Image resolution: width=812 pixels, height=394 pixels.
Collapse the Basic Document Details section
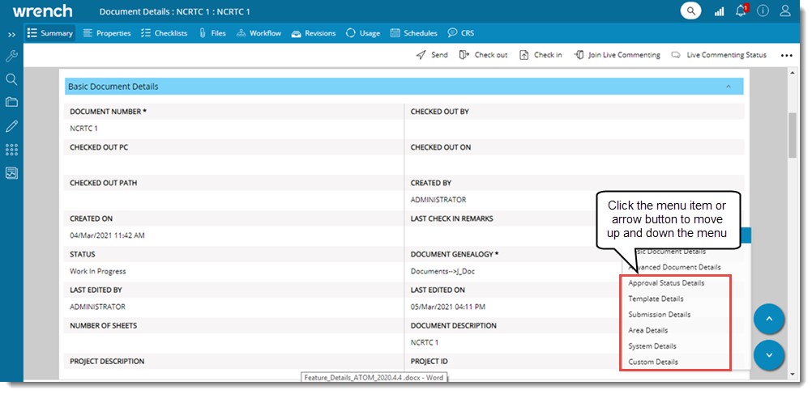728,87
